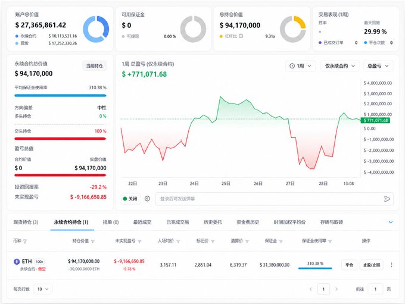The width and height of the screenshot is (405, 304).
Task: Click the account total $ 27,365,861.42
Action: (40, 25)
